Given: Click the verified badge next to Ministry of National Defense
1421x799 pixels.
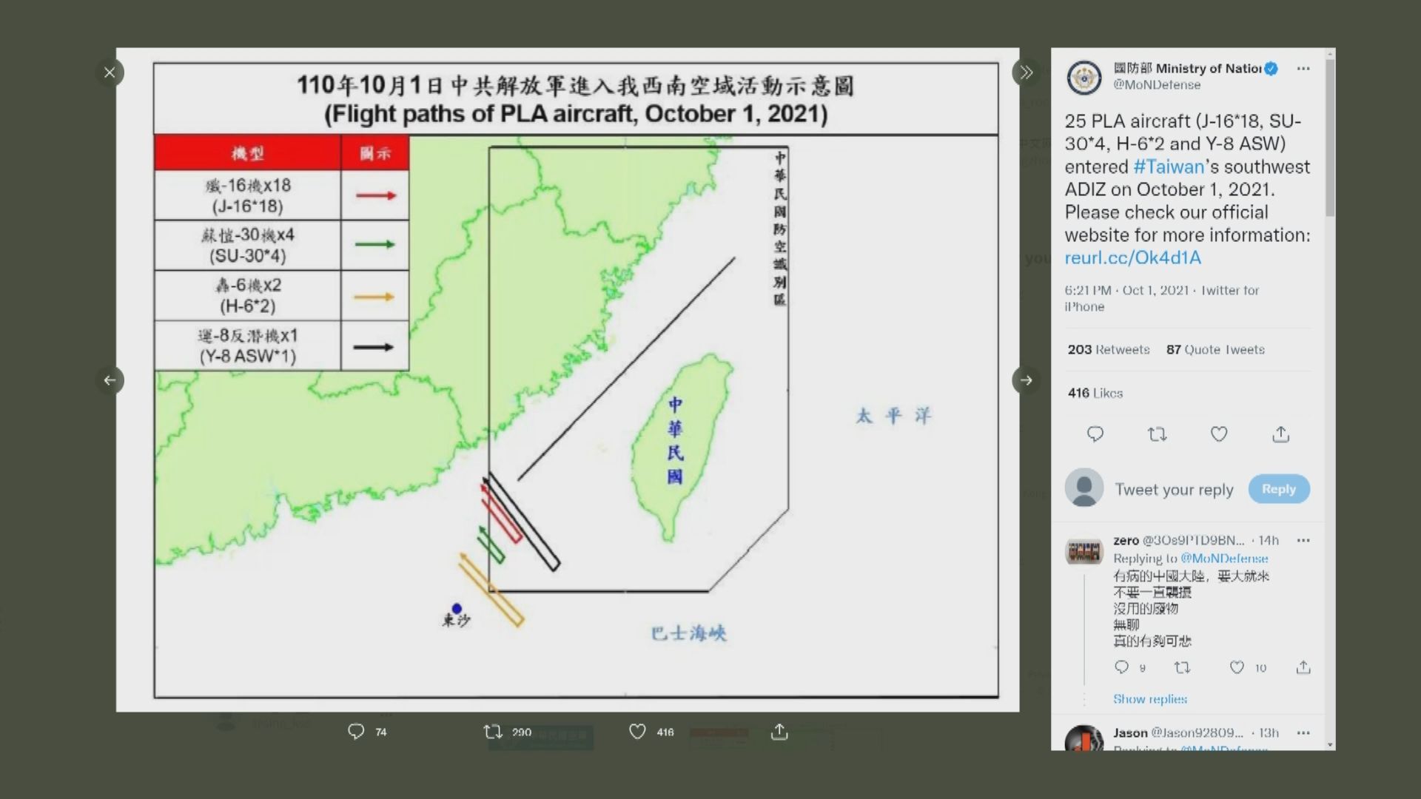Looking at the screenshot, I should (1270, 68).
